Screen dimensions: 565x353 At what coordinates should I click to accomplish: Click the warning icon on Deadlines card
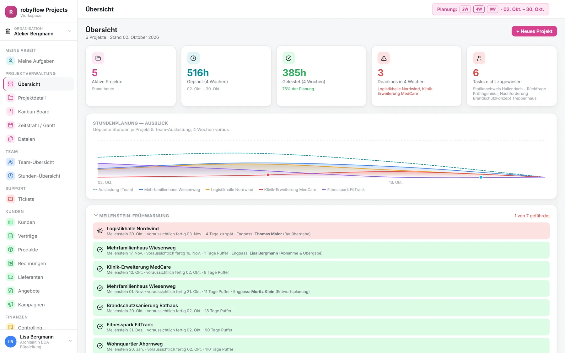(x=384, y=58)
